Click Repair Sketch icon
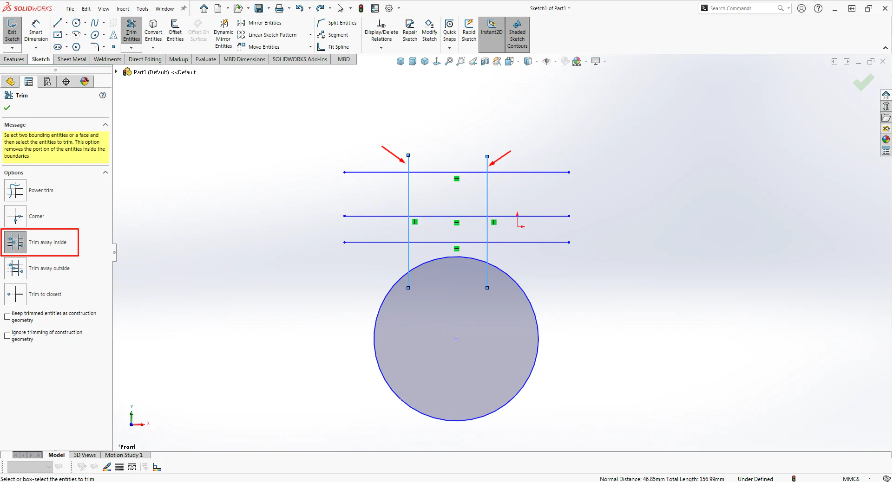The width and height of the screenshot is (893, 482). (410, 31)
